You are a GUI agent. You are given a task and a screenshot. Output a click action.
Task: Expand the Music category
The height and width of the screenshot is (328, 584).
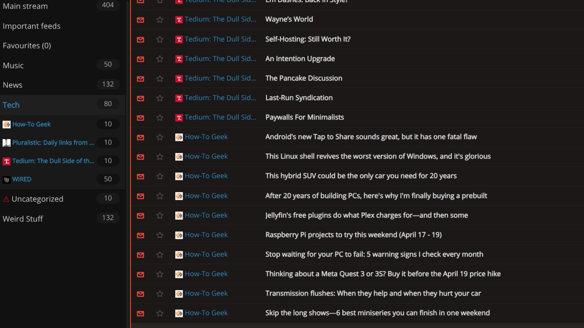13,65
